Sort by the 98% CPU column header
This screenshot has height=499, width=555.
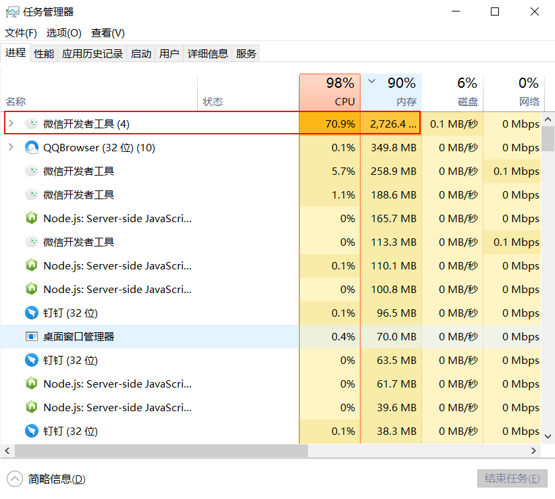click(329, 93)
